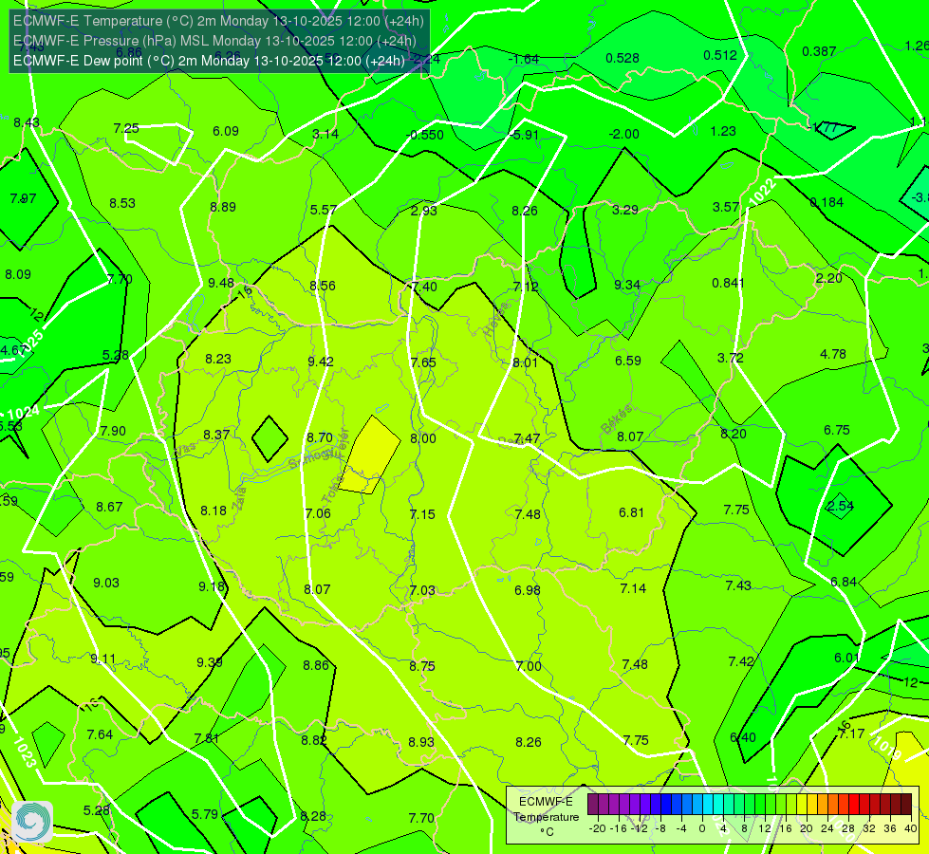Click the dew point value 8.89
Viewport: 929px width, 854px height.
(x=223, y=208)
